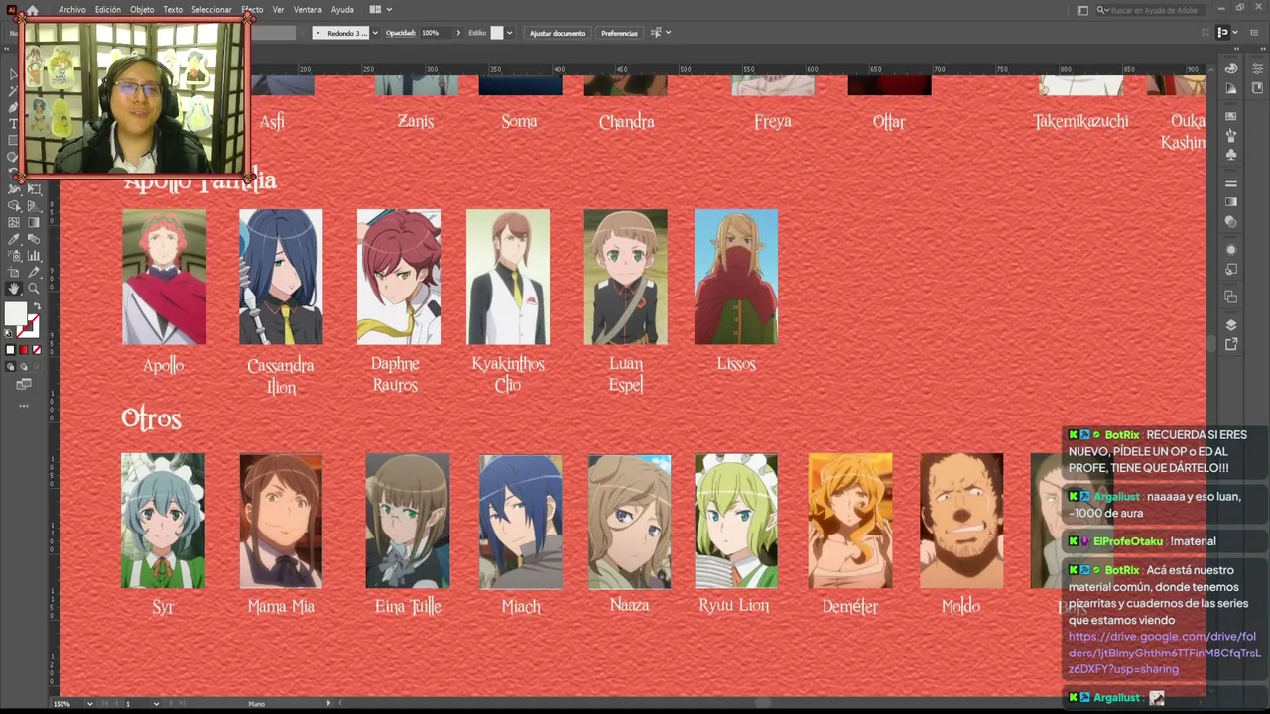
Task: Click the Fill color box
Action: pyautogui.click(x=15, y=314)
